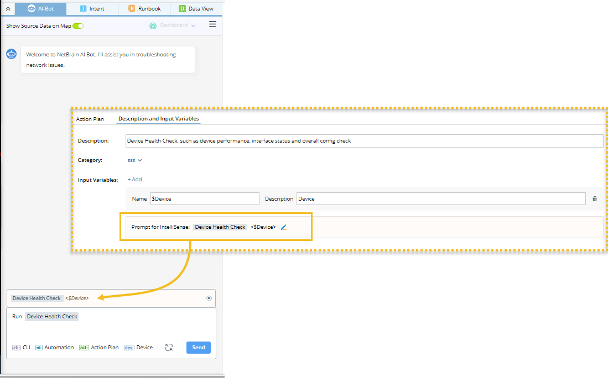The image size is (608, 378).
Task: Collapse the panel with the double-chevron icon
Action: (x=8, y=8)
